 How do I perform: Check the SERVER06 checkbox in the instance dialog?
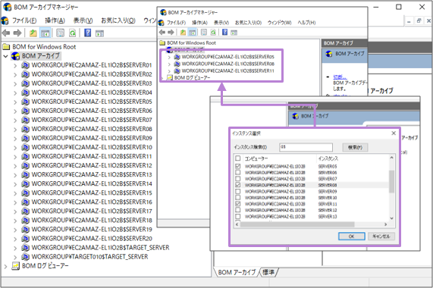coord(238,172)
